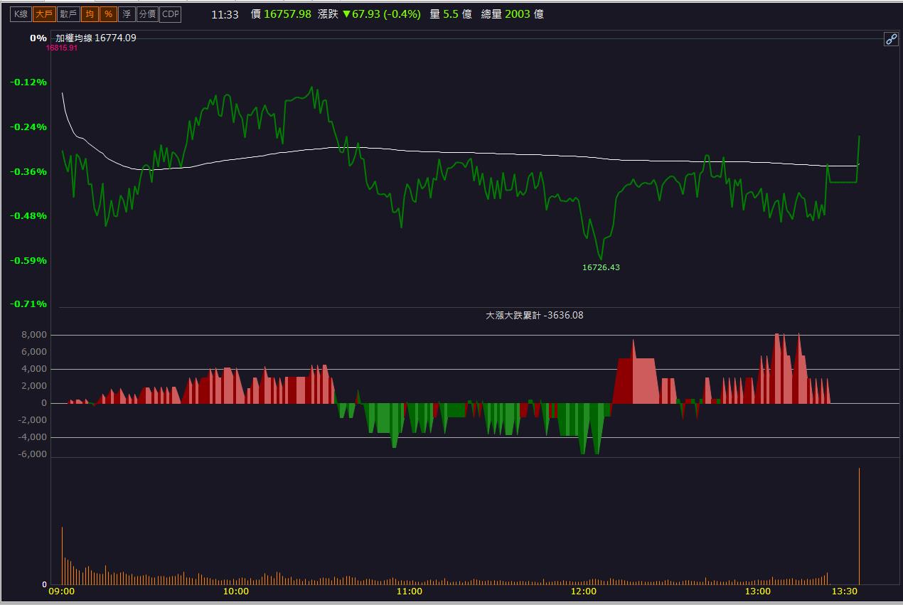Enable the 散戶 indicator button
Screen dimensions: 903x605
[x=68, y=14]
